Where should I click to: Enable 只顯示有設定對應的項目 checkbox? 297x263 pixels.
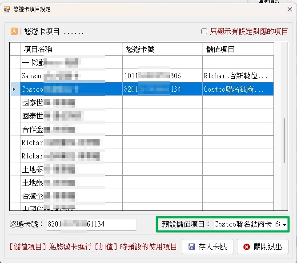204,31
